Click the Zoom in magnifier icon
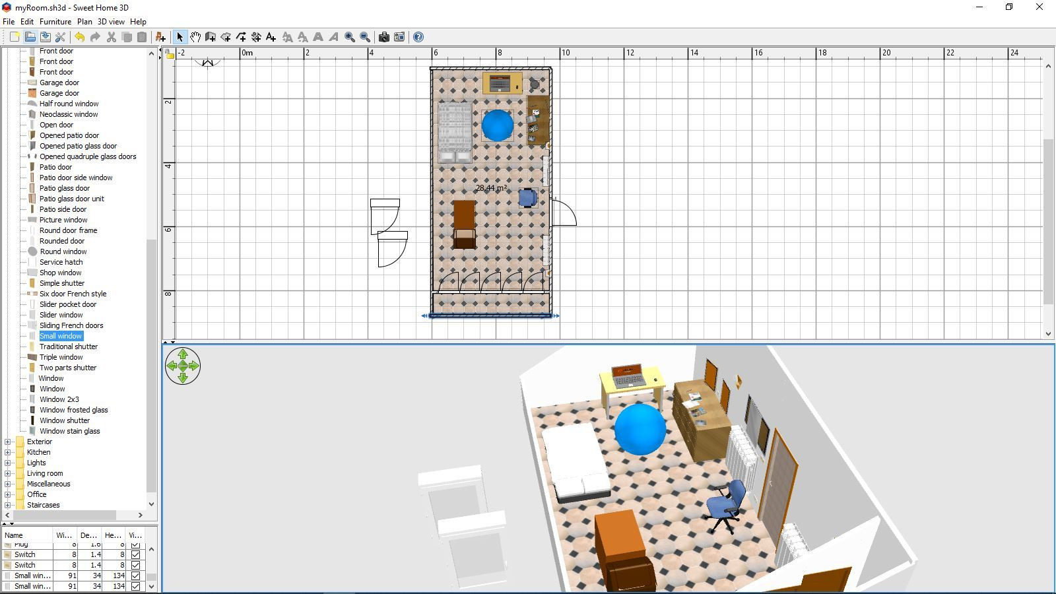The width and height of the screenshot is (1056, 594). [350, 37]
